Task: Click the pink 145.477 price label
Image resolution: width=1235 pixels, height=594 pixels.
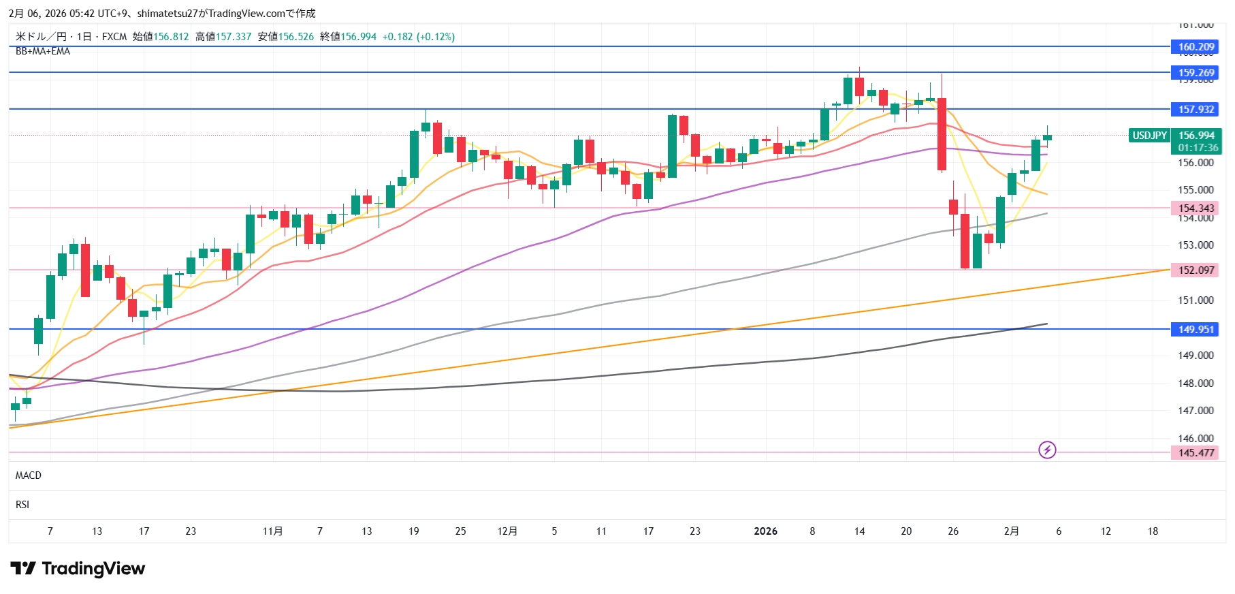Action: pos(1196,453)
